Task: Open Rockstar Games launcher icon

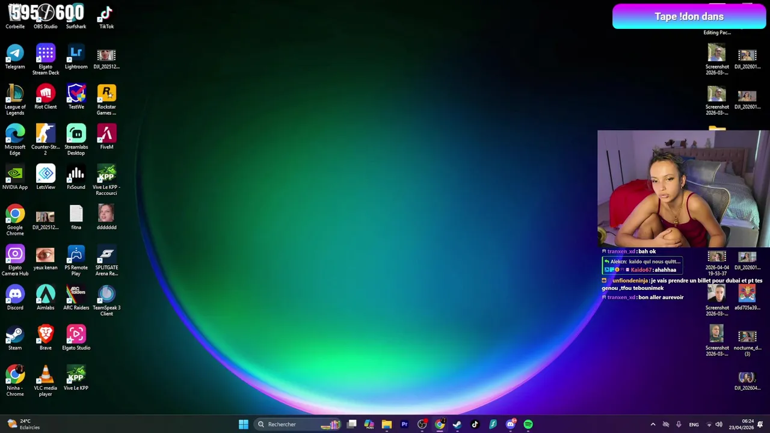Action: click(x=106, y=100)
